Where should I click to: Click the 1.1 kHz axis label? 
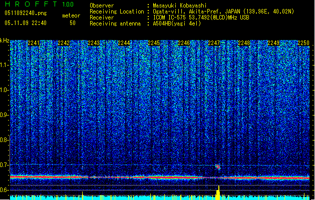pyautogui.click(x=4, y=65)
